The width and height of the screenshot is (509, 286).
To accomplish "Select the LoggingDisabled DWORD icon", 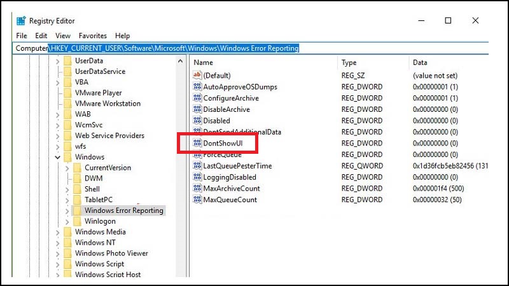I will (197, 177).
